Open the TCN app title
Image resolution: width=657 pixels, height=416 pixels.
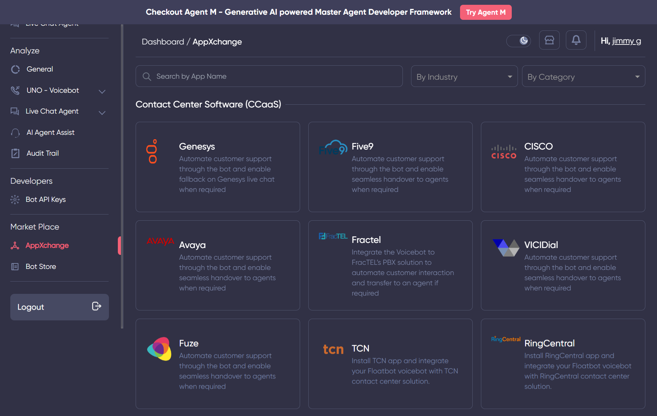click(x=360, y=349)
